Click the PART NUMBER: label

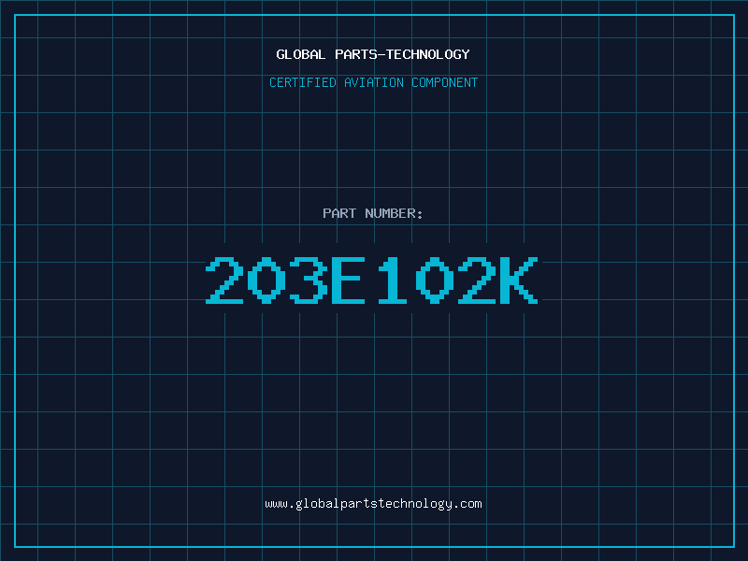[x=372, y=213]
